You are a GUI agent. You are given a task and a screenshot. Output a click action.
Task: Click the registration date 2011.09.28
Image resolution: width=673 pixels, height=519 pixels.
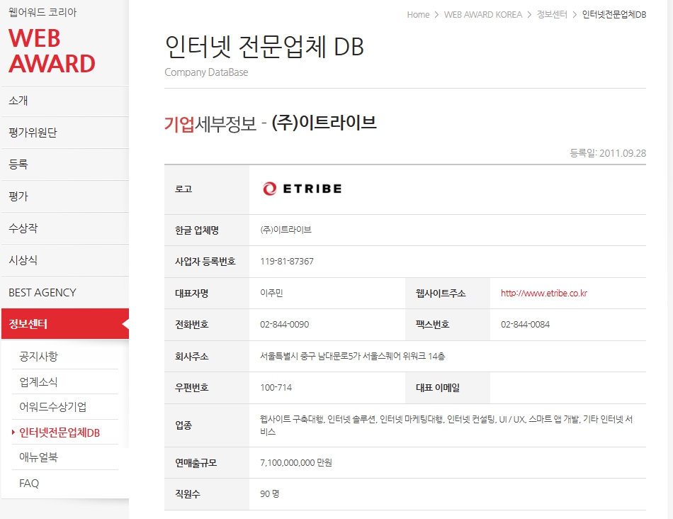(623, 153)
